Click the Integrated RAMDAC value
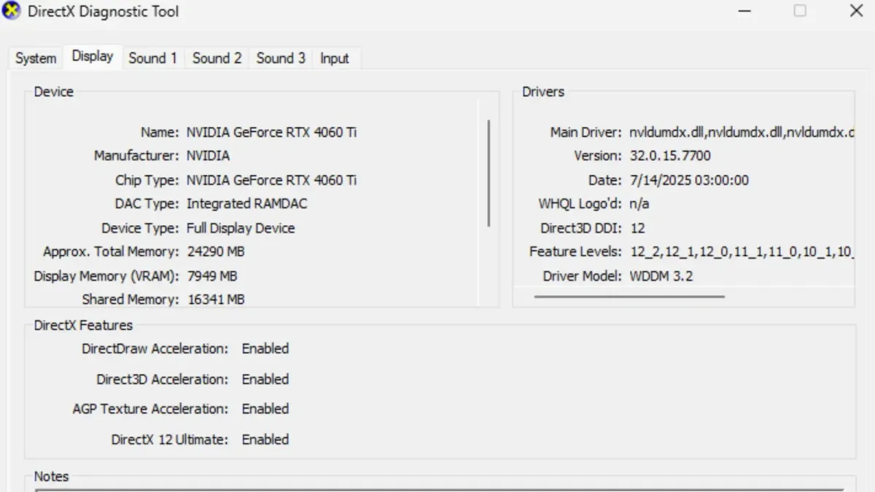Screen dimensions: 875x492 [246, 204]
